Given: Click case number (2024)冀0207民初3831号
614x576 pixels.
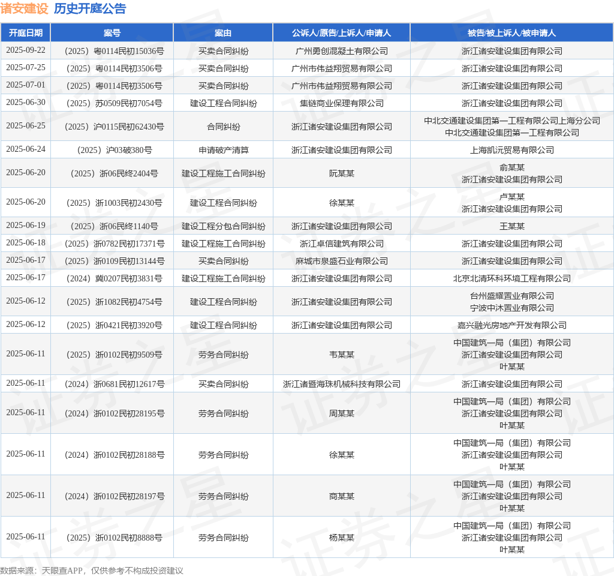Looking at the screenshot, I should pos(114,278).
